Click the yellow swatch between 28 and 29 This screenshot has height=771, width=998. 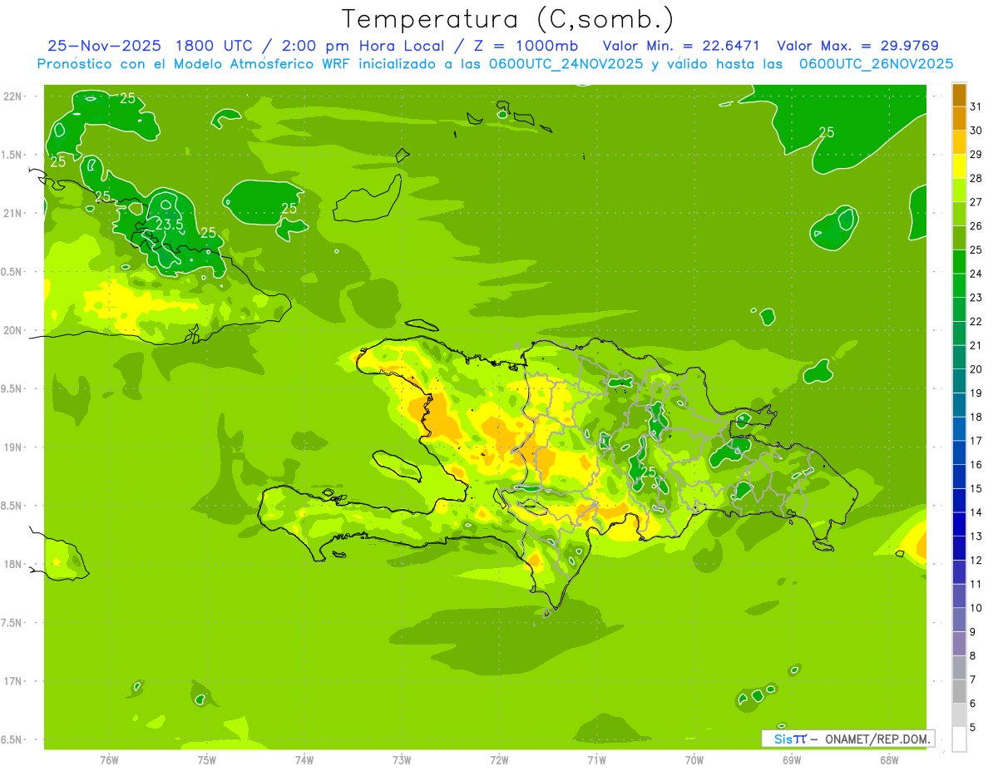click(x=959, y=166)
